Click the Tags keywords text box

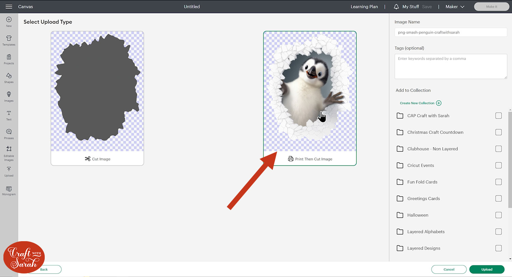pos(451,66)
